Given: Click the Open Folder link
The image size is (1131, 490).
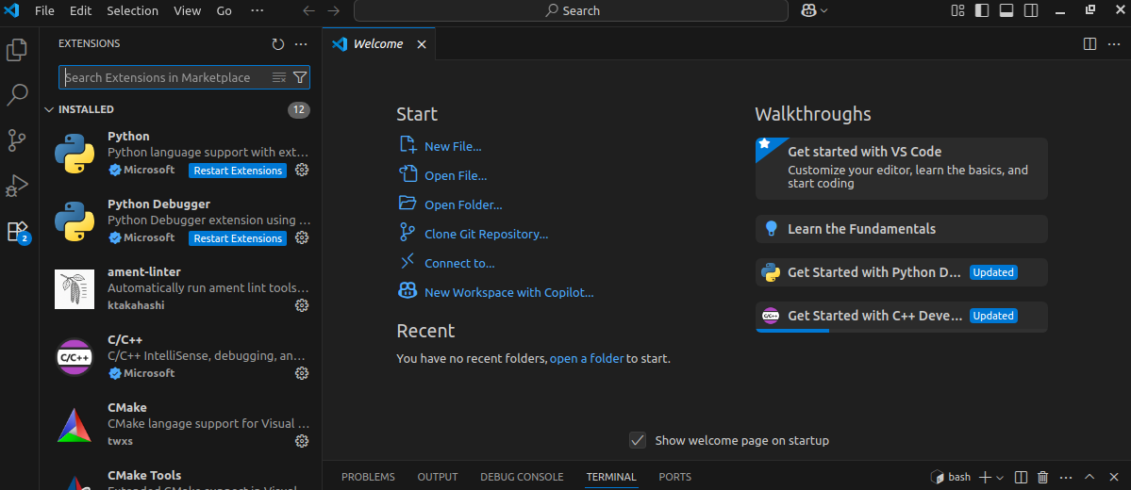Looking at the screenshot, I should [x=463, y=205].
